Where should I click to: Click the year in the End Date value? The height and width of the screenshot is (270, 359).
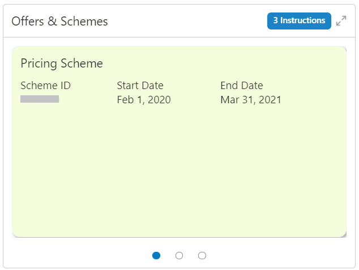[x=270, y=100]
